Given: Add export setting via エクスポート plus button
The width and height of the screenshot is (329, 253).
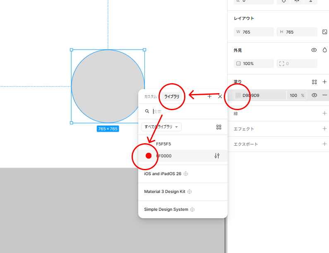Looking at the screenshot, I should (324, 144).
